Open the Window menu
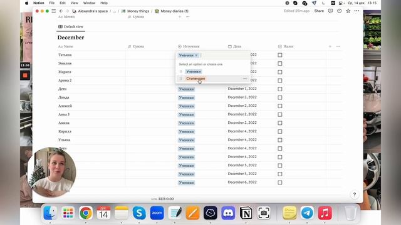The width and height of the screenshot is (401, 225). (89, 2)
